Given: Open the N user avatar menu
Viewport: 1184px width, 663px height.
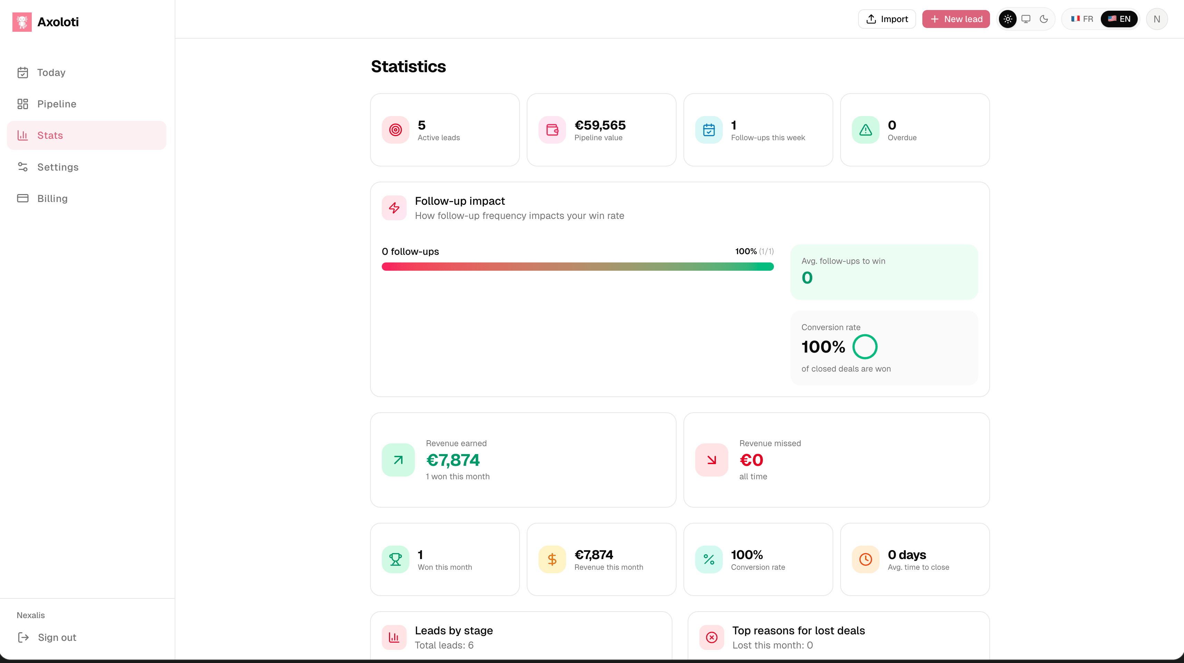Looking at the screenshot, I should click(x=1156, y=19).
